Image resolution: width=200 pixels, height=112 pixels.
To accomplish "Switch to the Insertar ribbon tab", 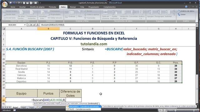I will 22,7.
